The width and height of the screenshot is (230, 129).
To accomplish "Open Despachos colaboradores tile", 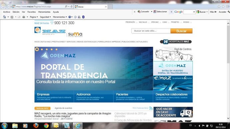I will 173,96.
